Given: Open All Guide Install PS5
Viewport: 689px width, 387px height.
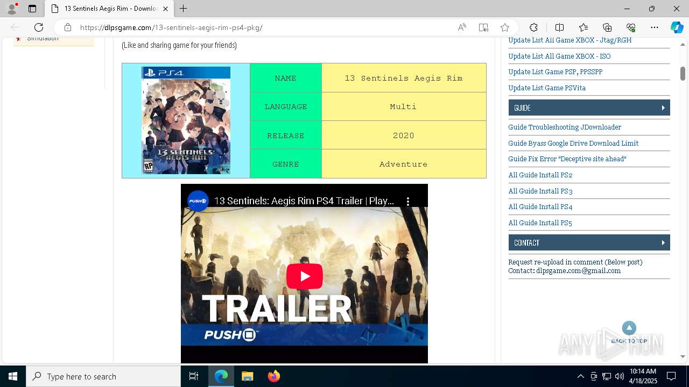Looking at the screenshot, I should (x=540, y=223).
